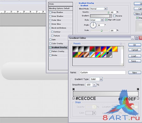Select the left opacity stop above gradient bar
The height and width of the screenshot is (123, 142).
pyautogui.click(x=74, y=89)
